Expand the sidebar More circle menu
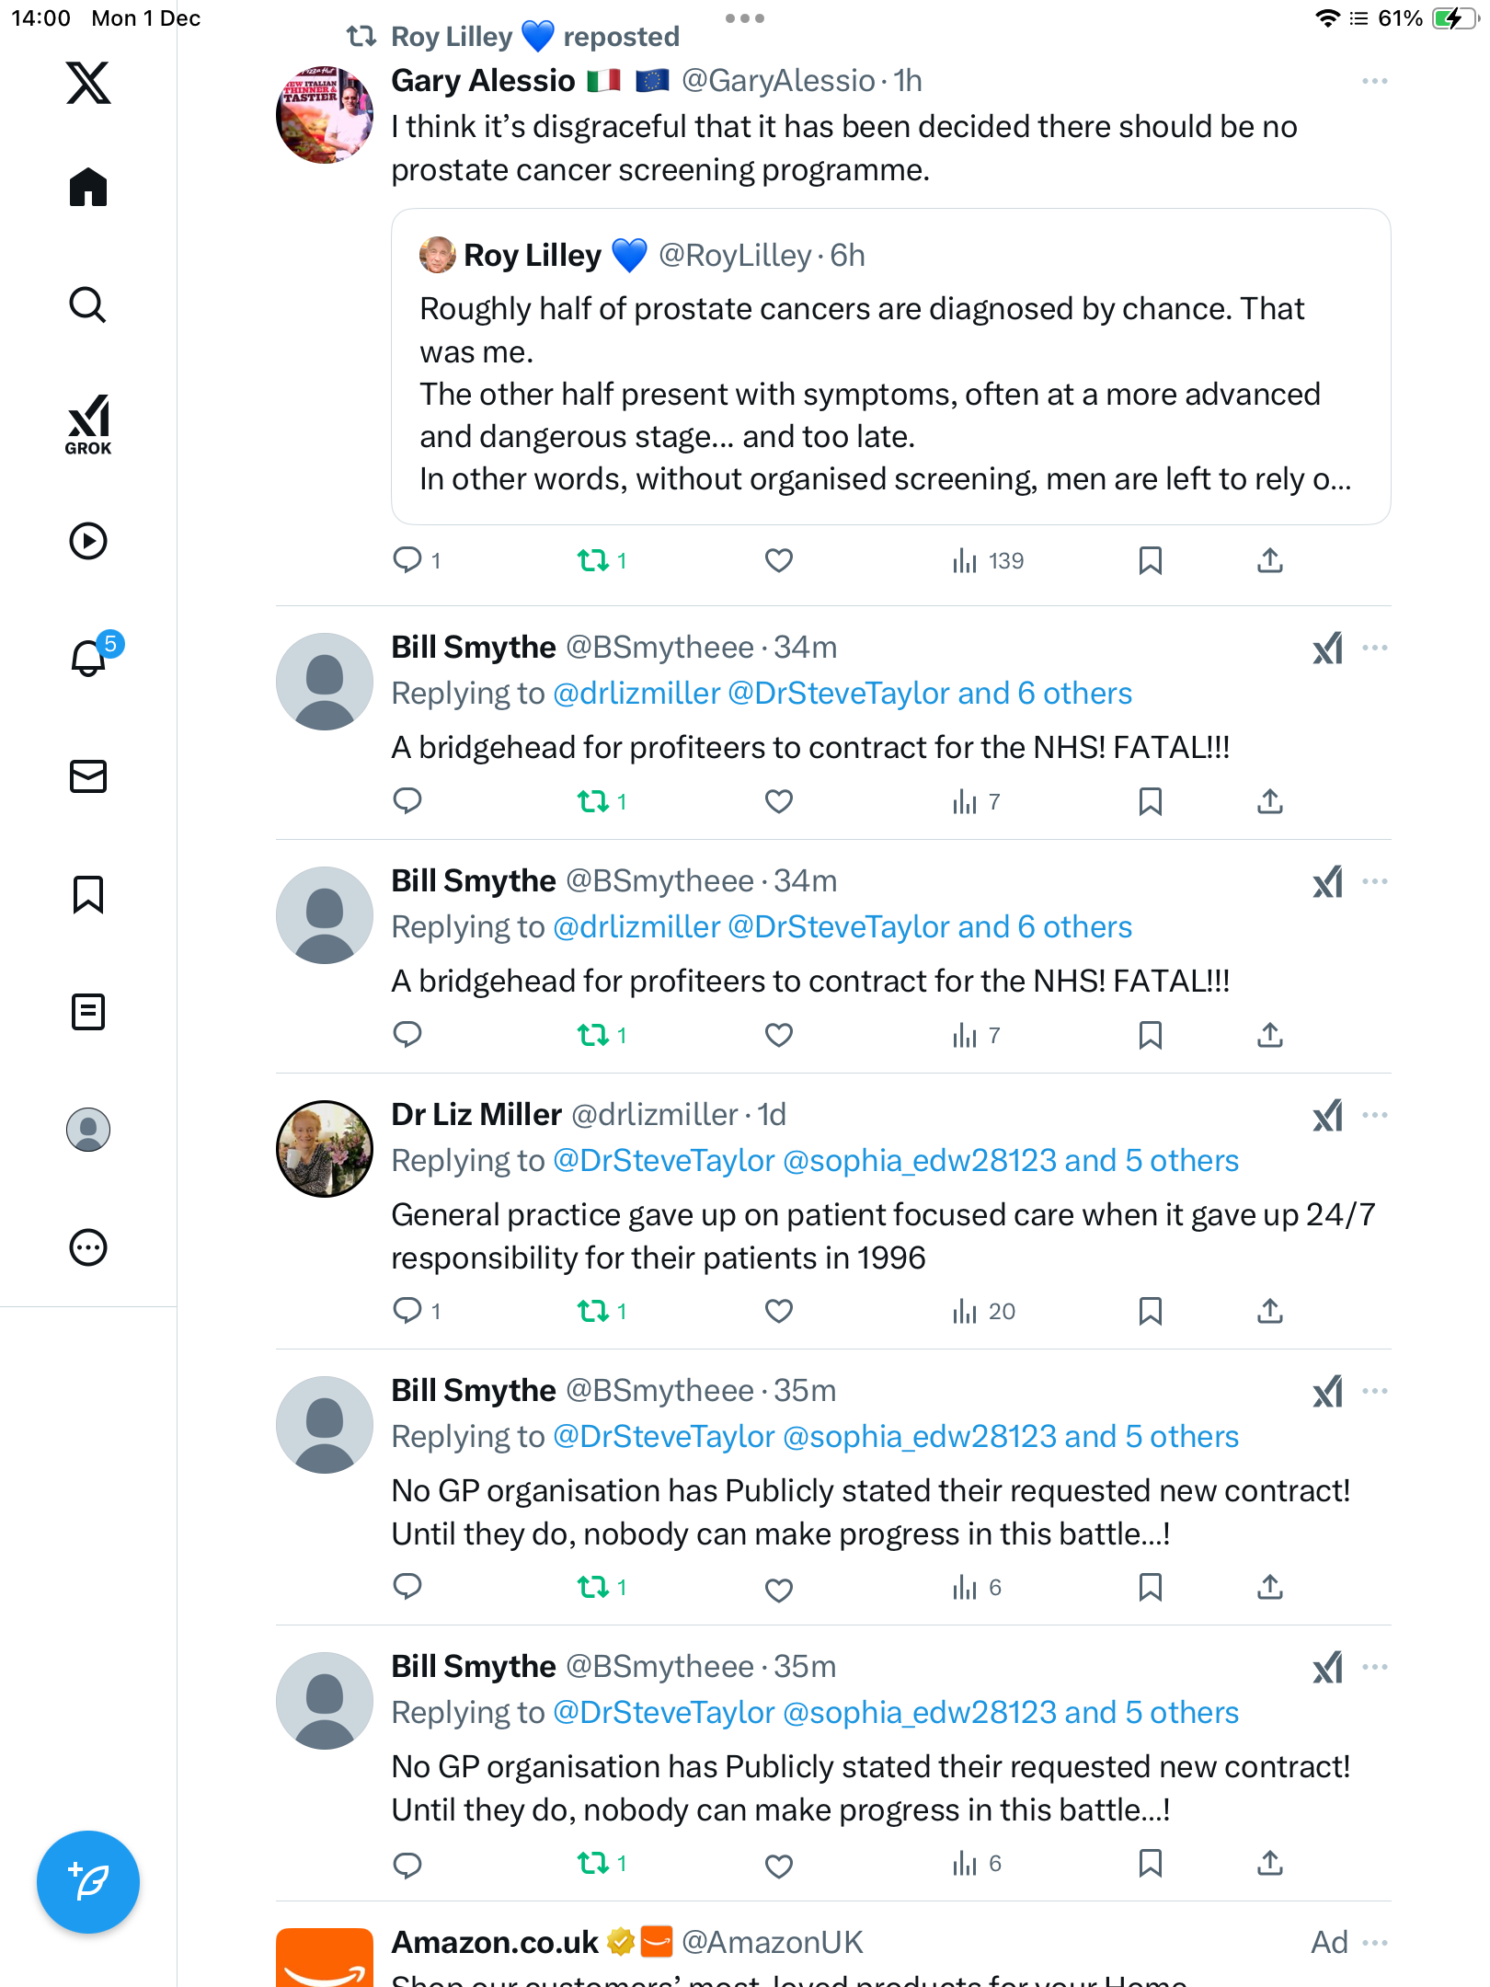Image resolution: width=1490 pixels, height=1987 pixels. (x=88, y=1247)
